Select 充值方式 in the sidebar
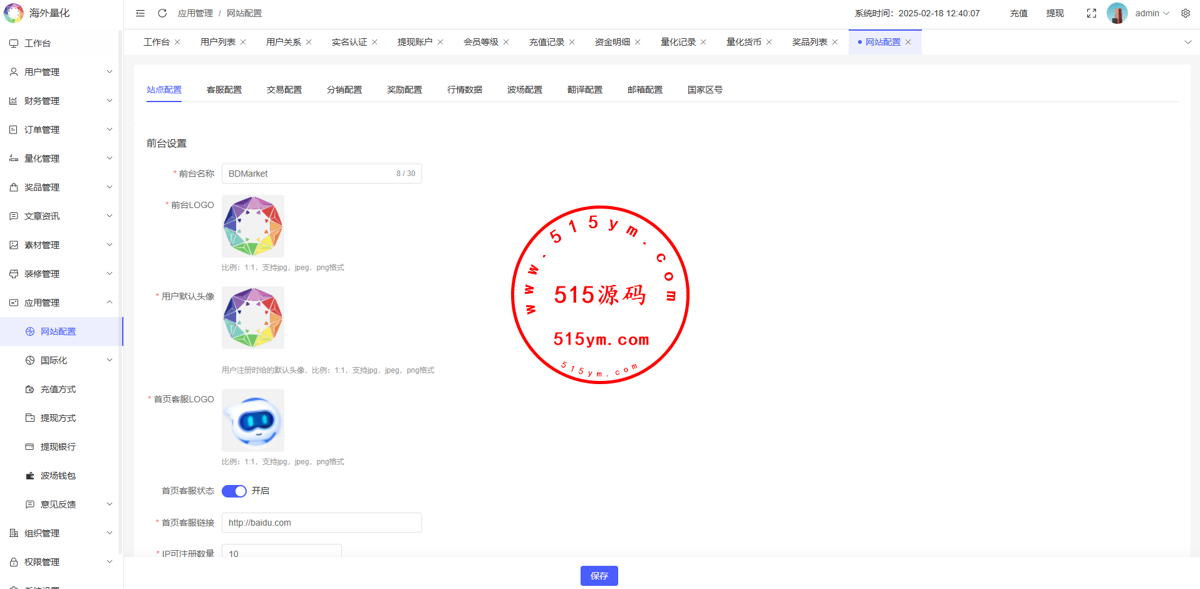 (x=58, y=389)
